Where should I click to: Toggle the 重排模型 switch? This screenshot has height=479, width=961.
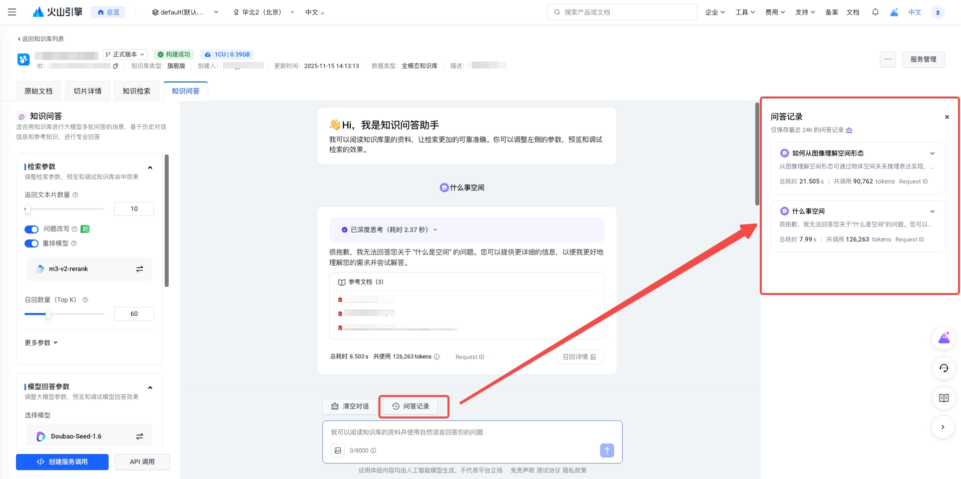[x=32, y=243]
